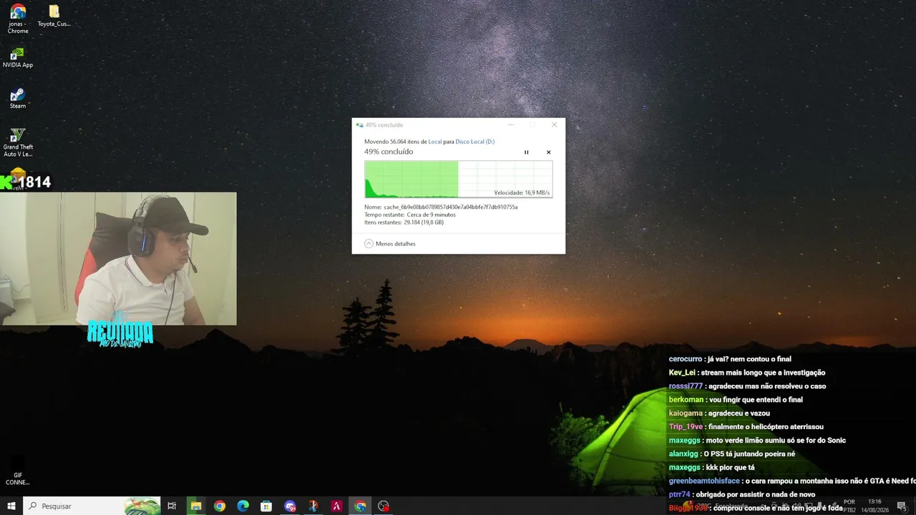916x515 pixels.
Task: Close the 49% concluído dialog window
Action: pyautogui.click(x=554, y=124)
